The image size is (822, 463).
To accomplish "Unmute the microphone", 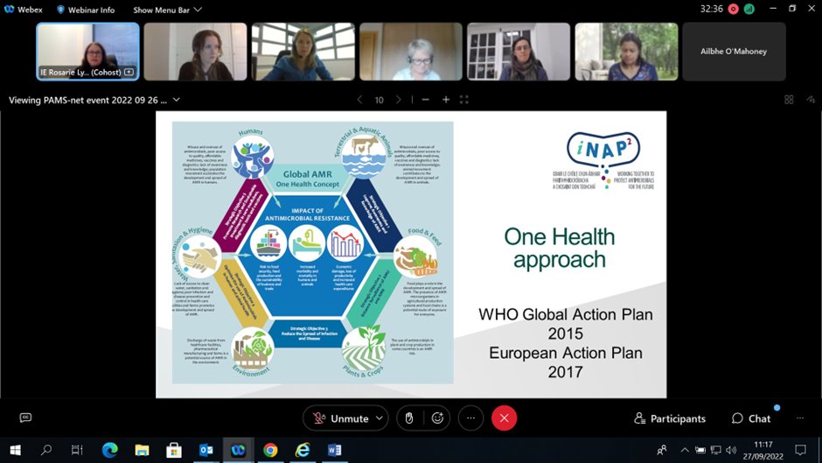I will coord(342,418).
